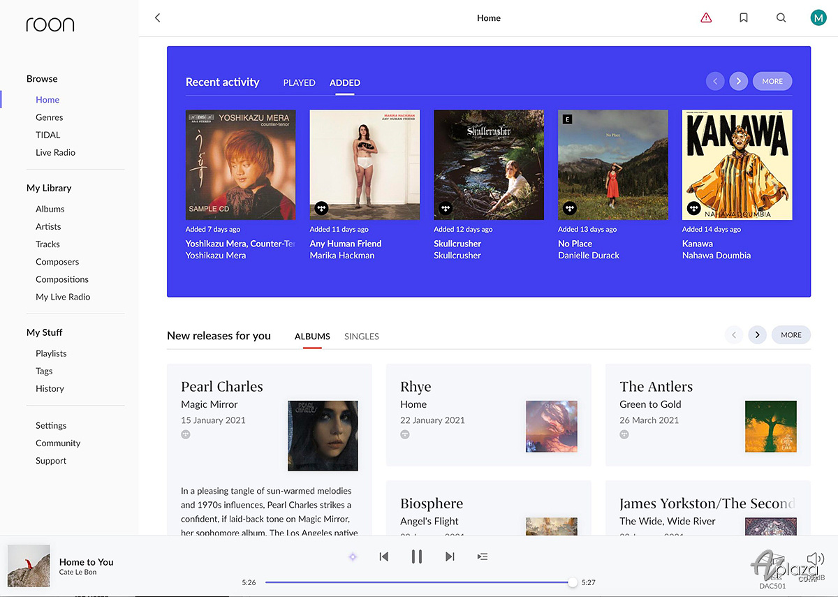
Task: Open Compositions in My Library
Action: point(62,279)
